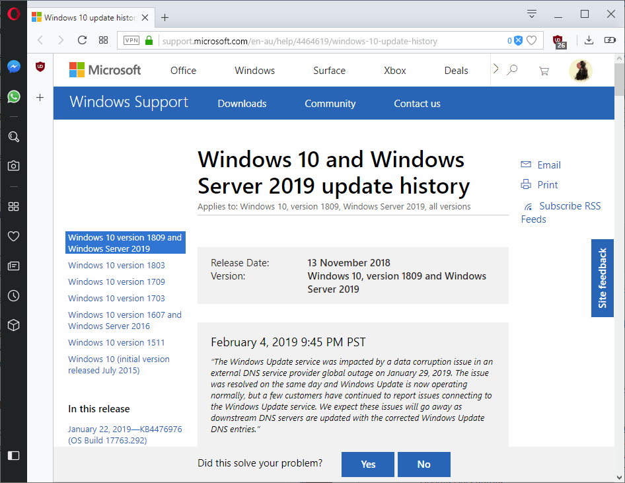Select Windows 10 version 1511

tap(116, 342)
